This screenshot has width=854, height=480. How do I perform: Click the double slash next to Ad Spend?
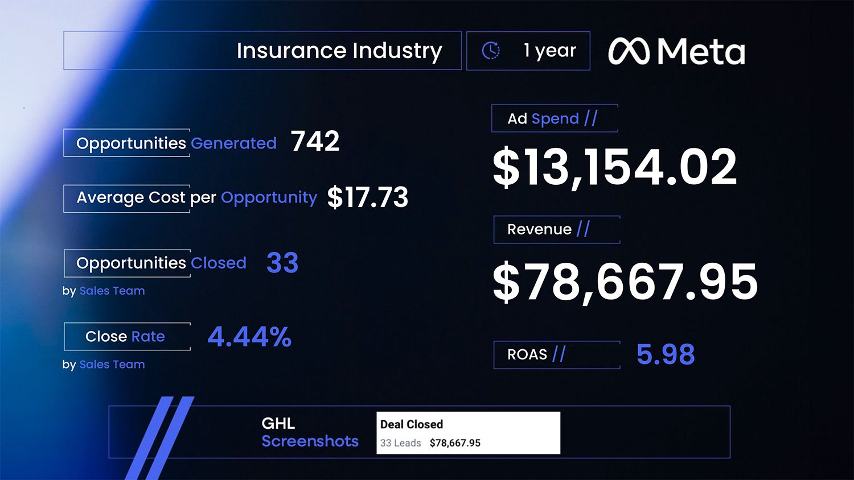[x=590, y=118]
